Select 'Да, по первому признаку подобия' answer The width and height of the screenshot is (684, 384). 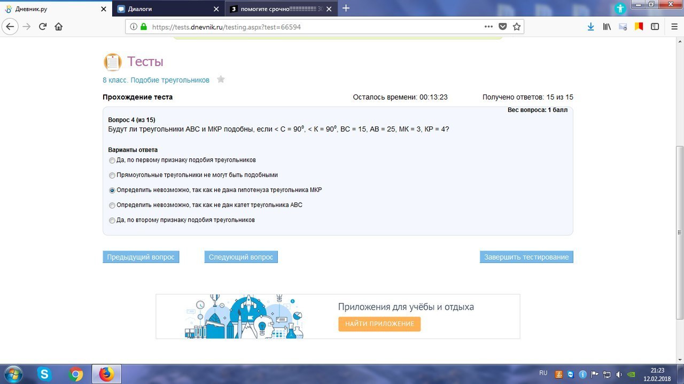(x=112, y=160)
